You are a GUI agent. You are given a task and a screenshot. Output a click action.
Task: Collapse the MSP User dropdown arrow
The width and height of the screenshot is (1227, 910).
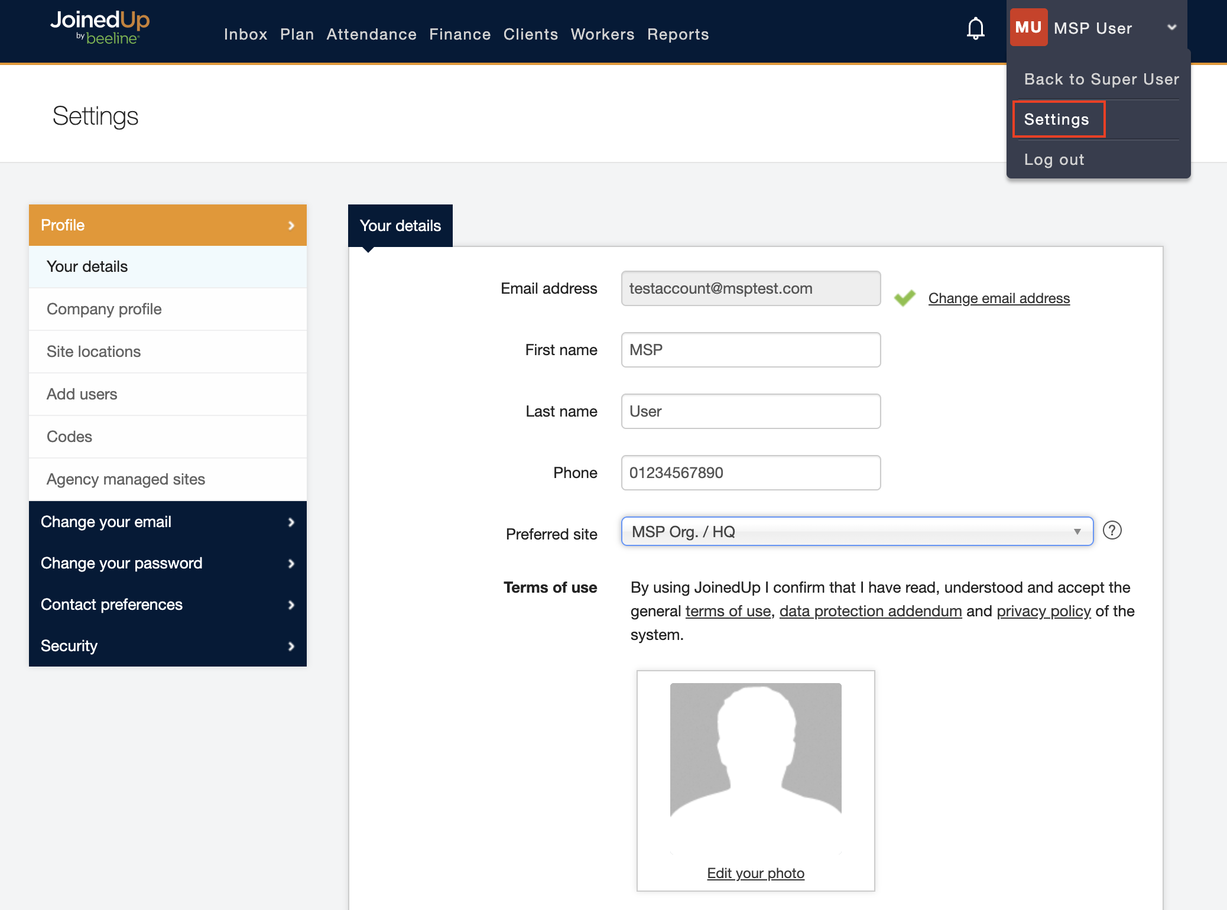point(1171,27)
